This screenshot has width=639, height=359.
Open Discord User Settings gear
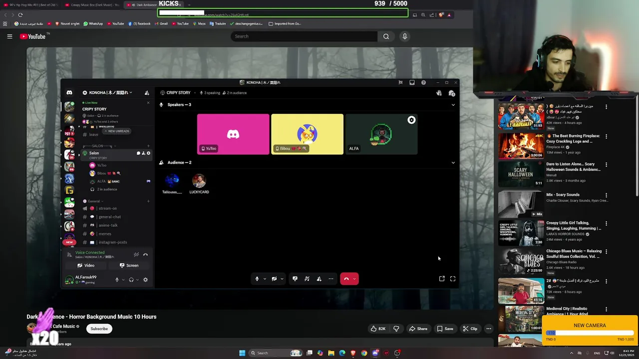(145, 280)
